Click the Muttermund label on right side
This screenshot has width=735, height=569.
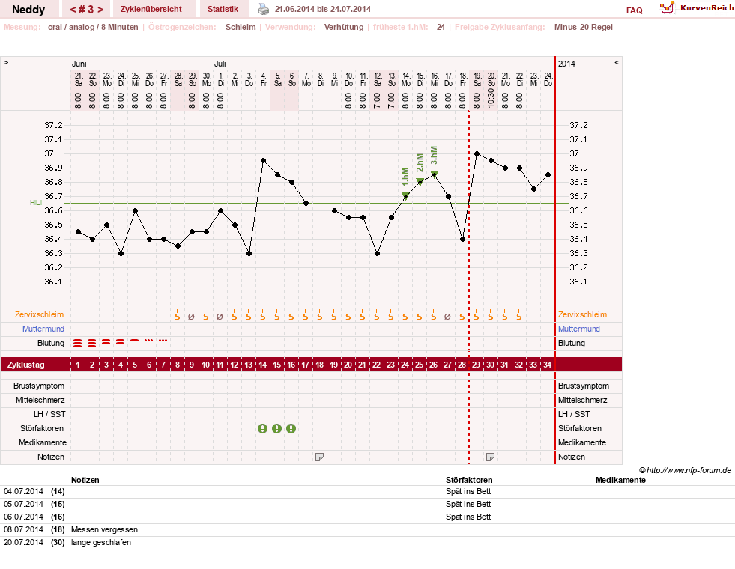pos(579,329)
